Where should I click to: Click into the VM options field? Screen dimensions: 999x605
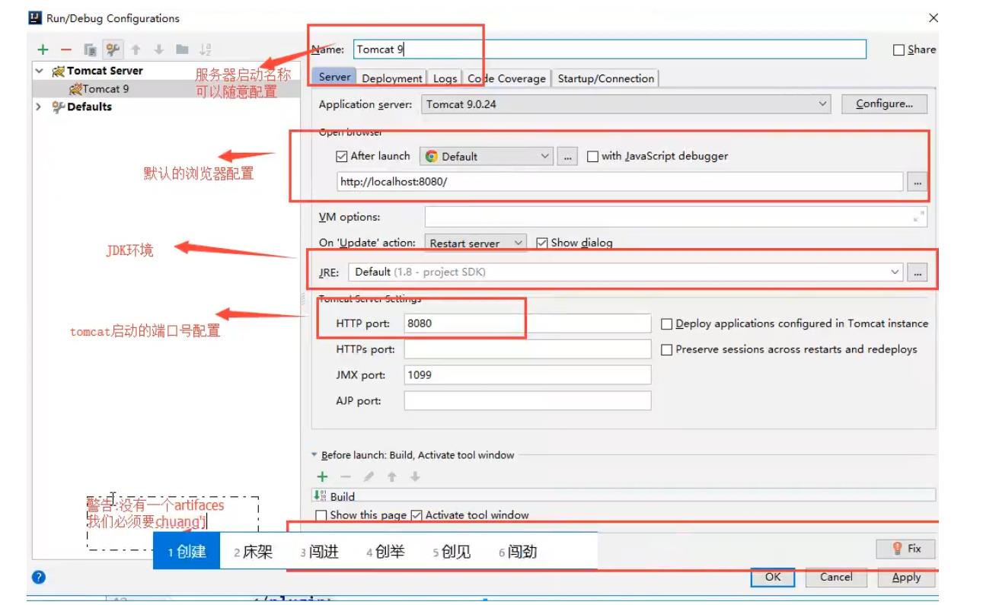[x=675, y=217]
